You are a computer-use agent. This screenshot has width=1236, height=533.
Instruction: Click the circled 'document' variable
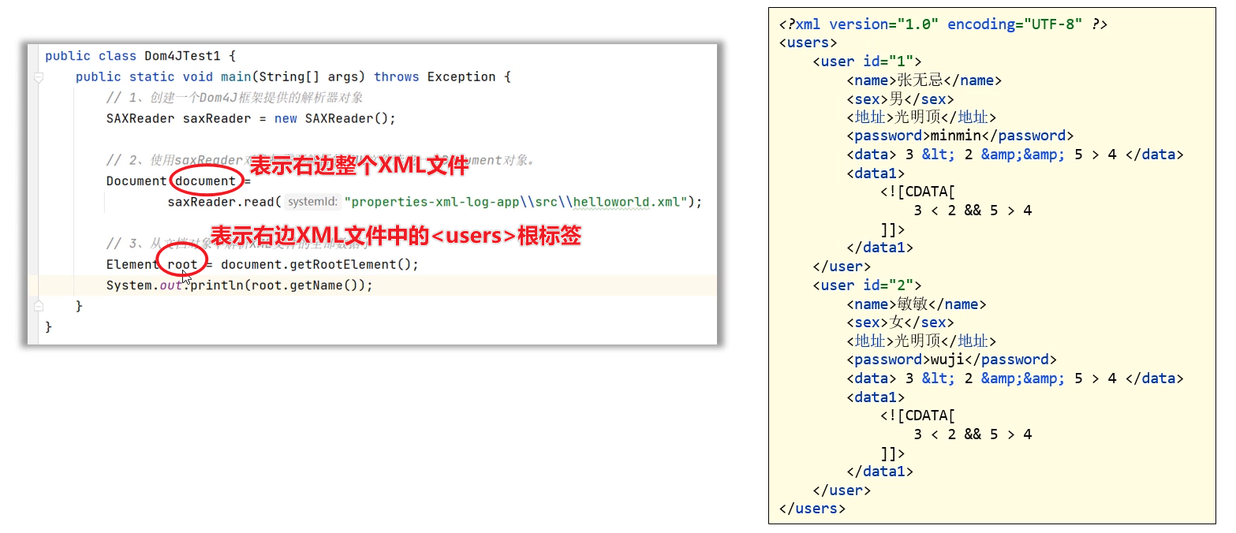205,181
